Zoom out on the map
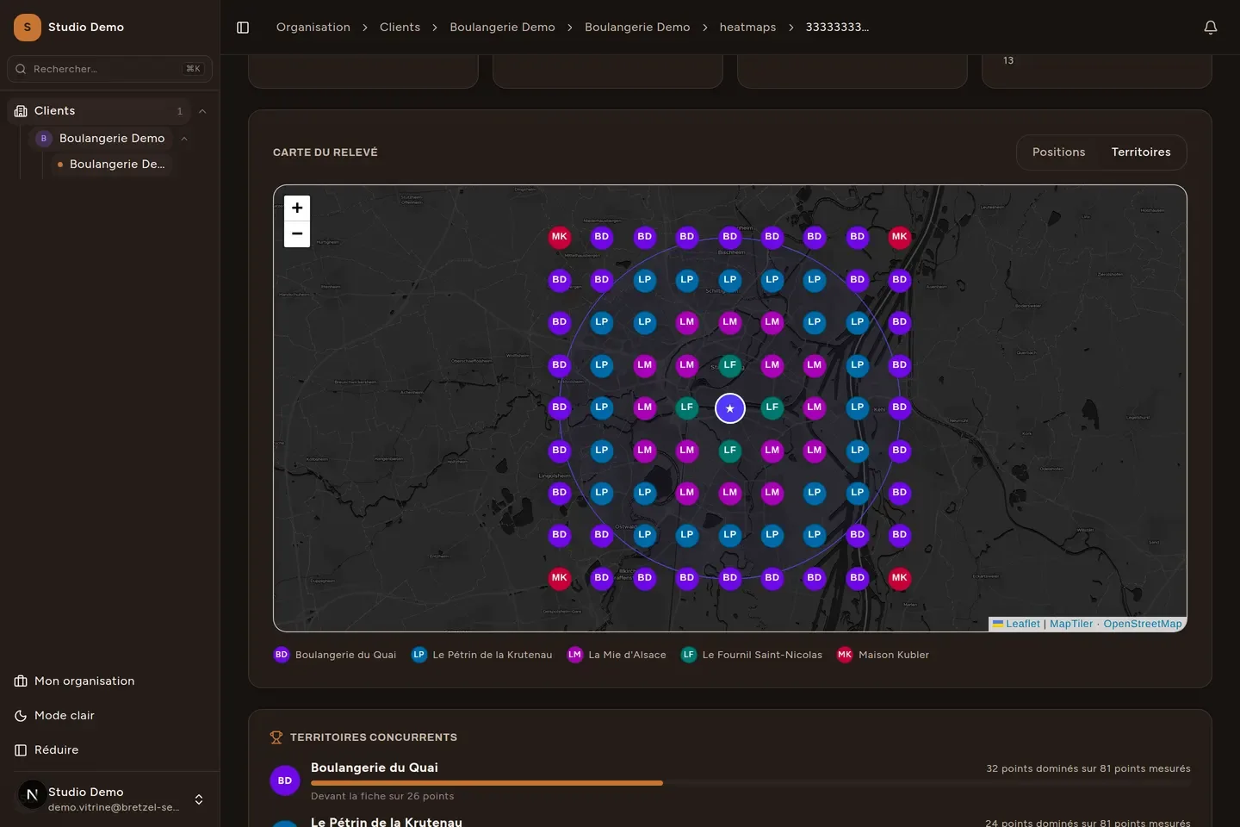 tap(297, 233)
